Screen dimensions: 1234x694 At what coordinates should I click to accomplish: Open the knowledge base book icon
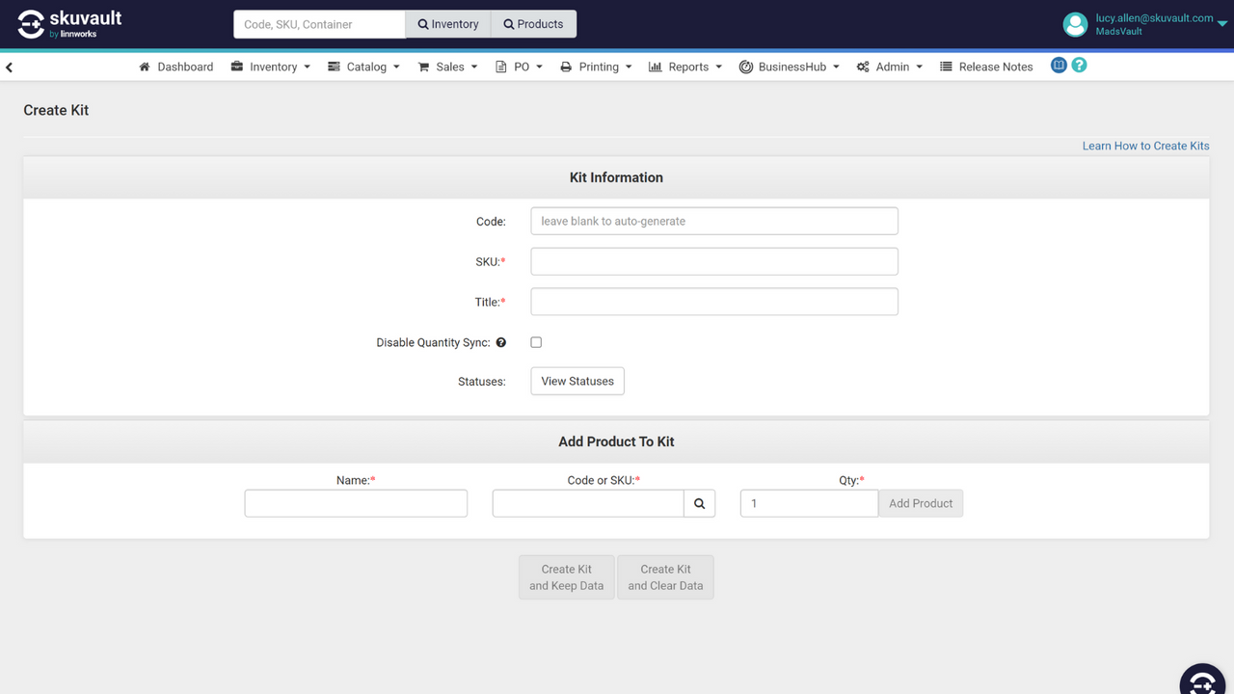[1059, 66]
